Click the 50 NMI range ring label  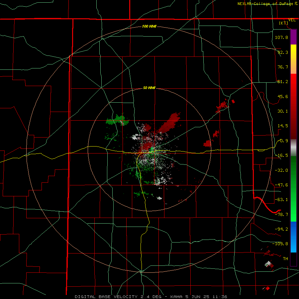[149, 88]
